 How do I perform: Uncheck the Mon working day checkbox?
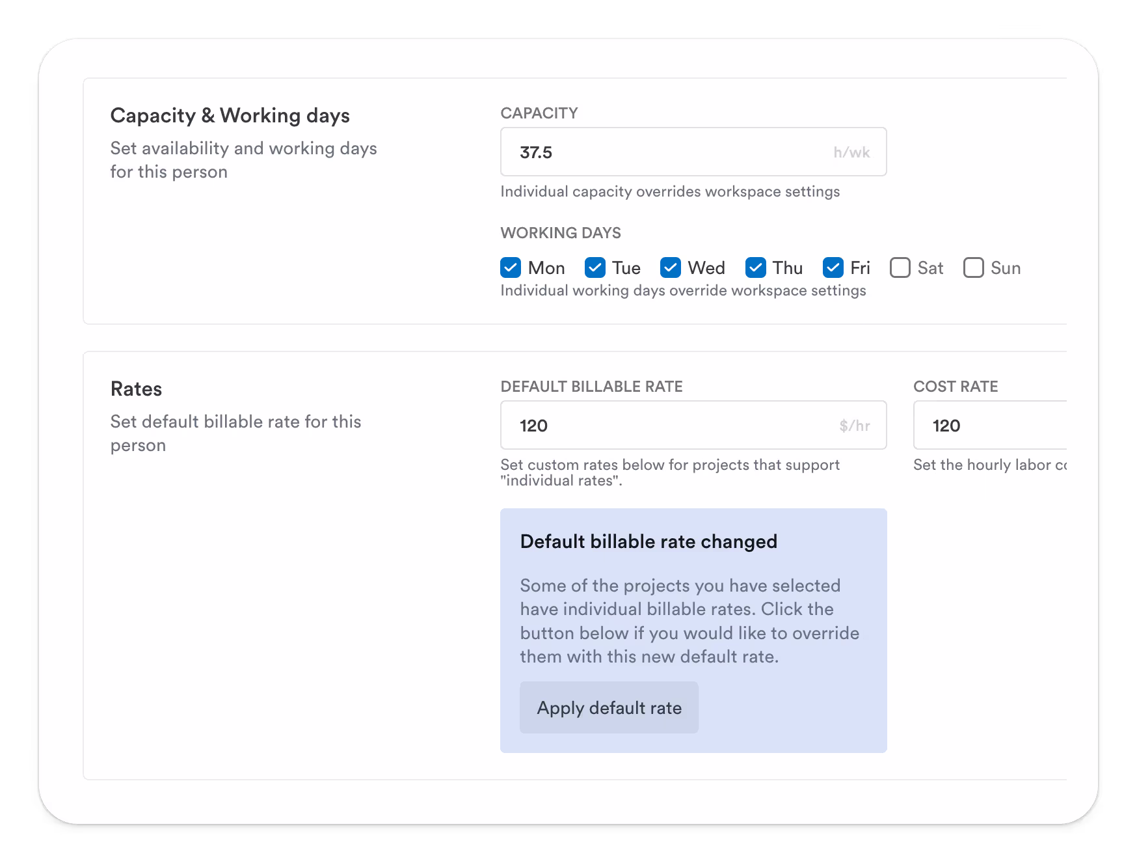[x=511, y=267]
